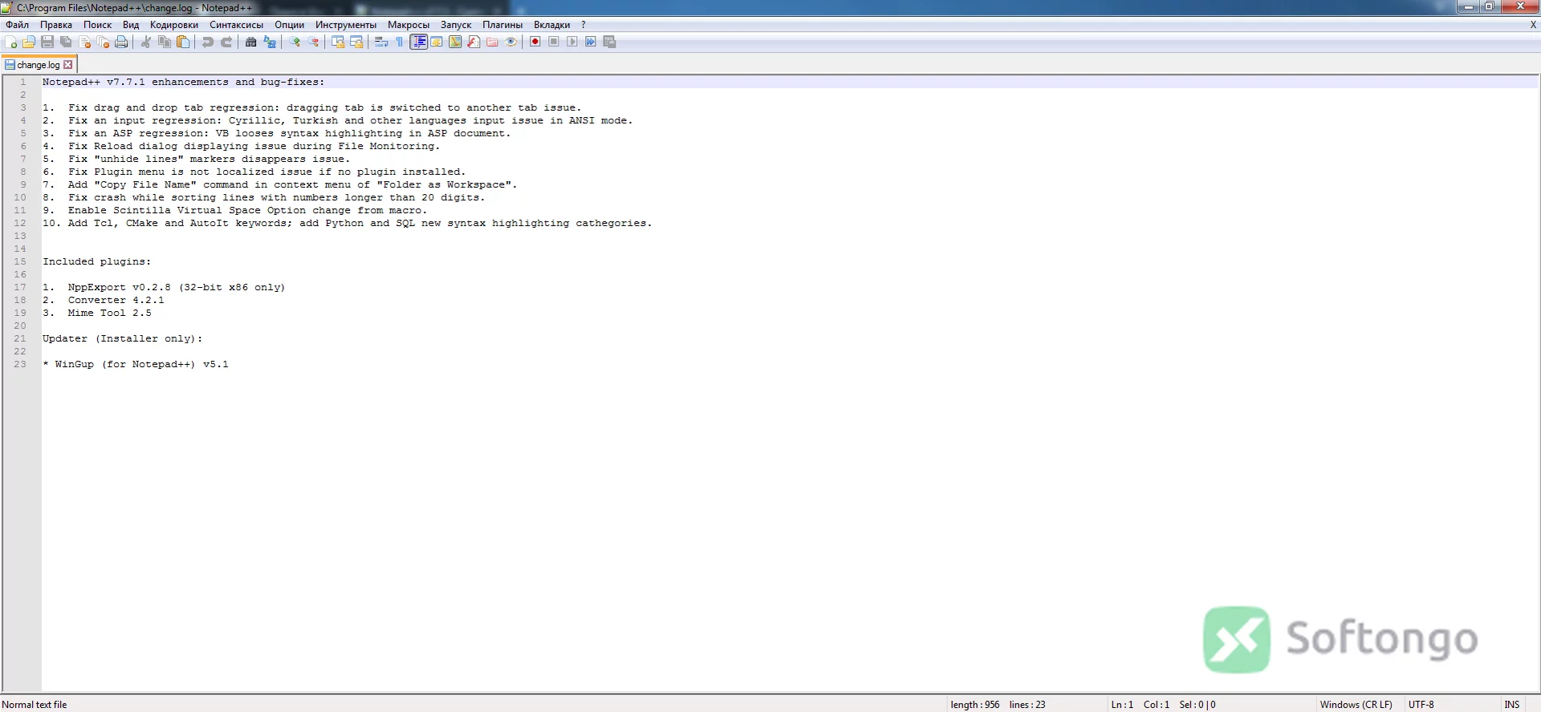Click the Cut scissors icon
Viewport: 1541px width, 712px height.
(x=146, y=42)
